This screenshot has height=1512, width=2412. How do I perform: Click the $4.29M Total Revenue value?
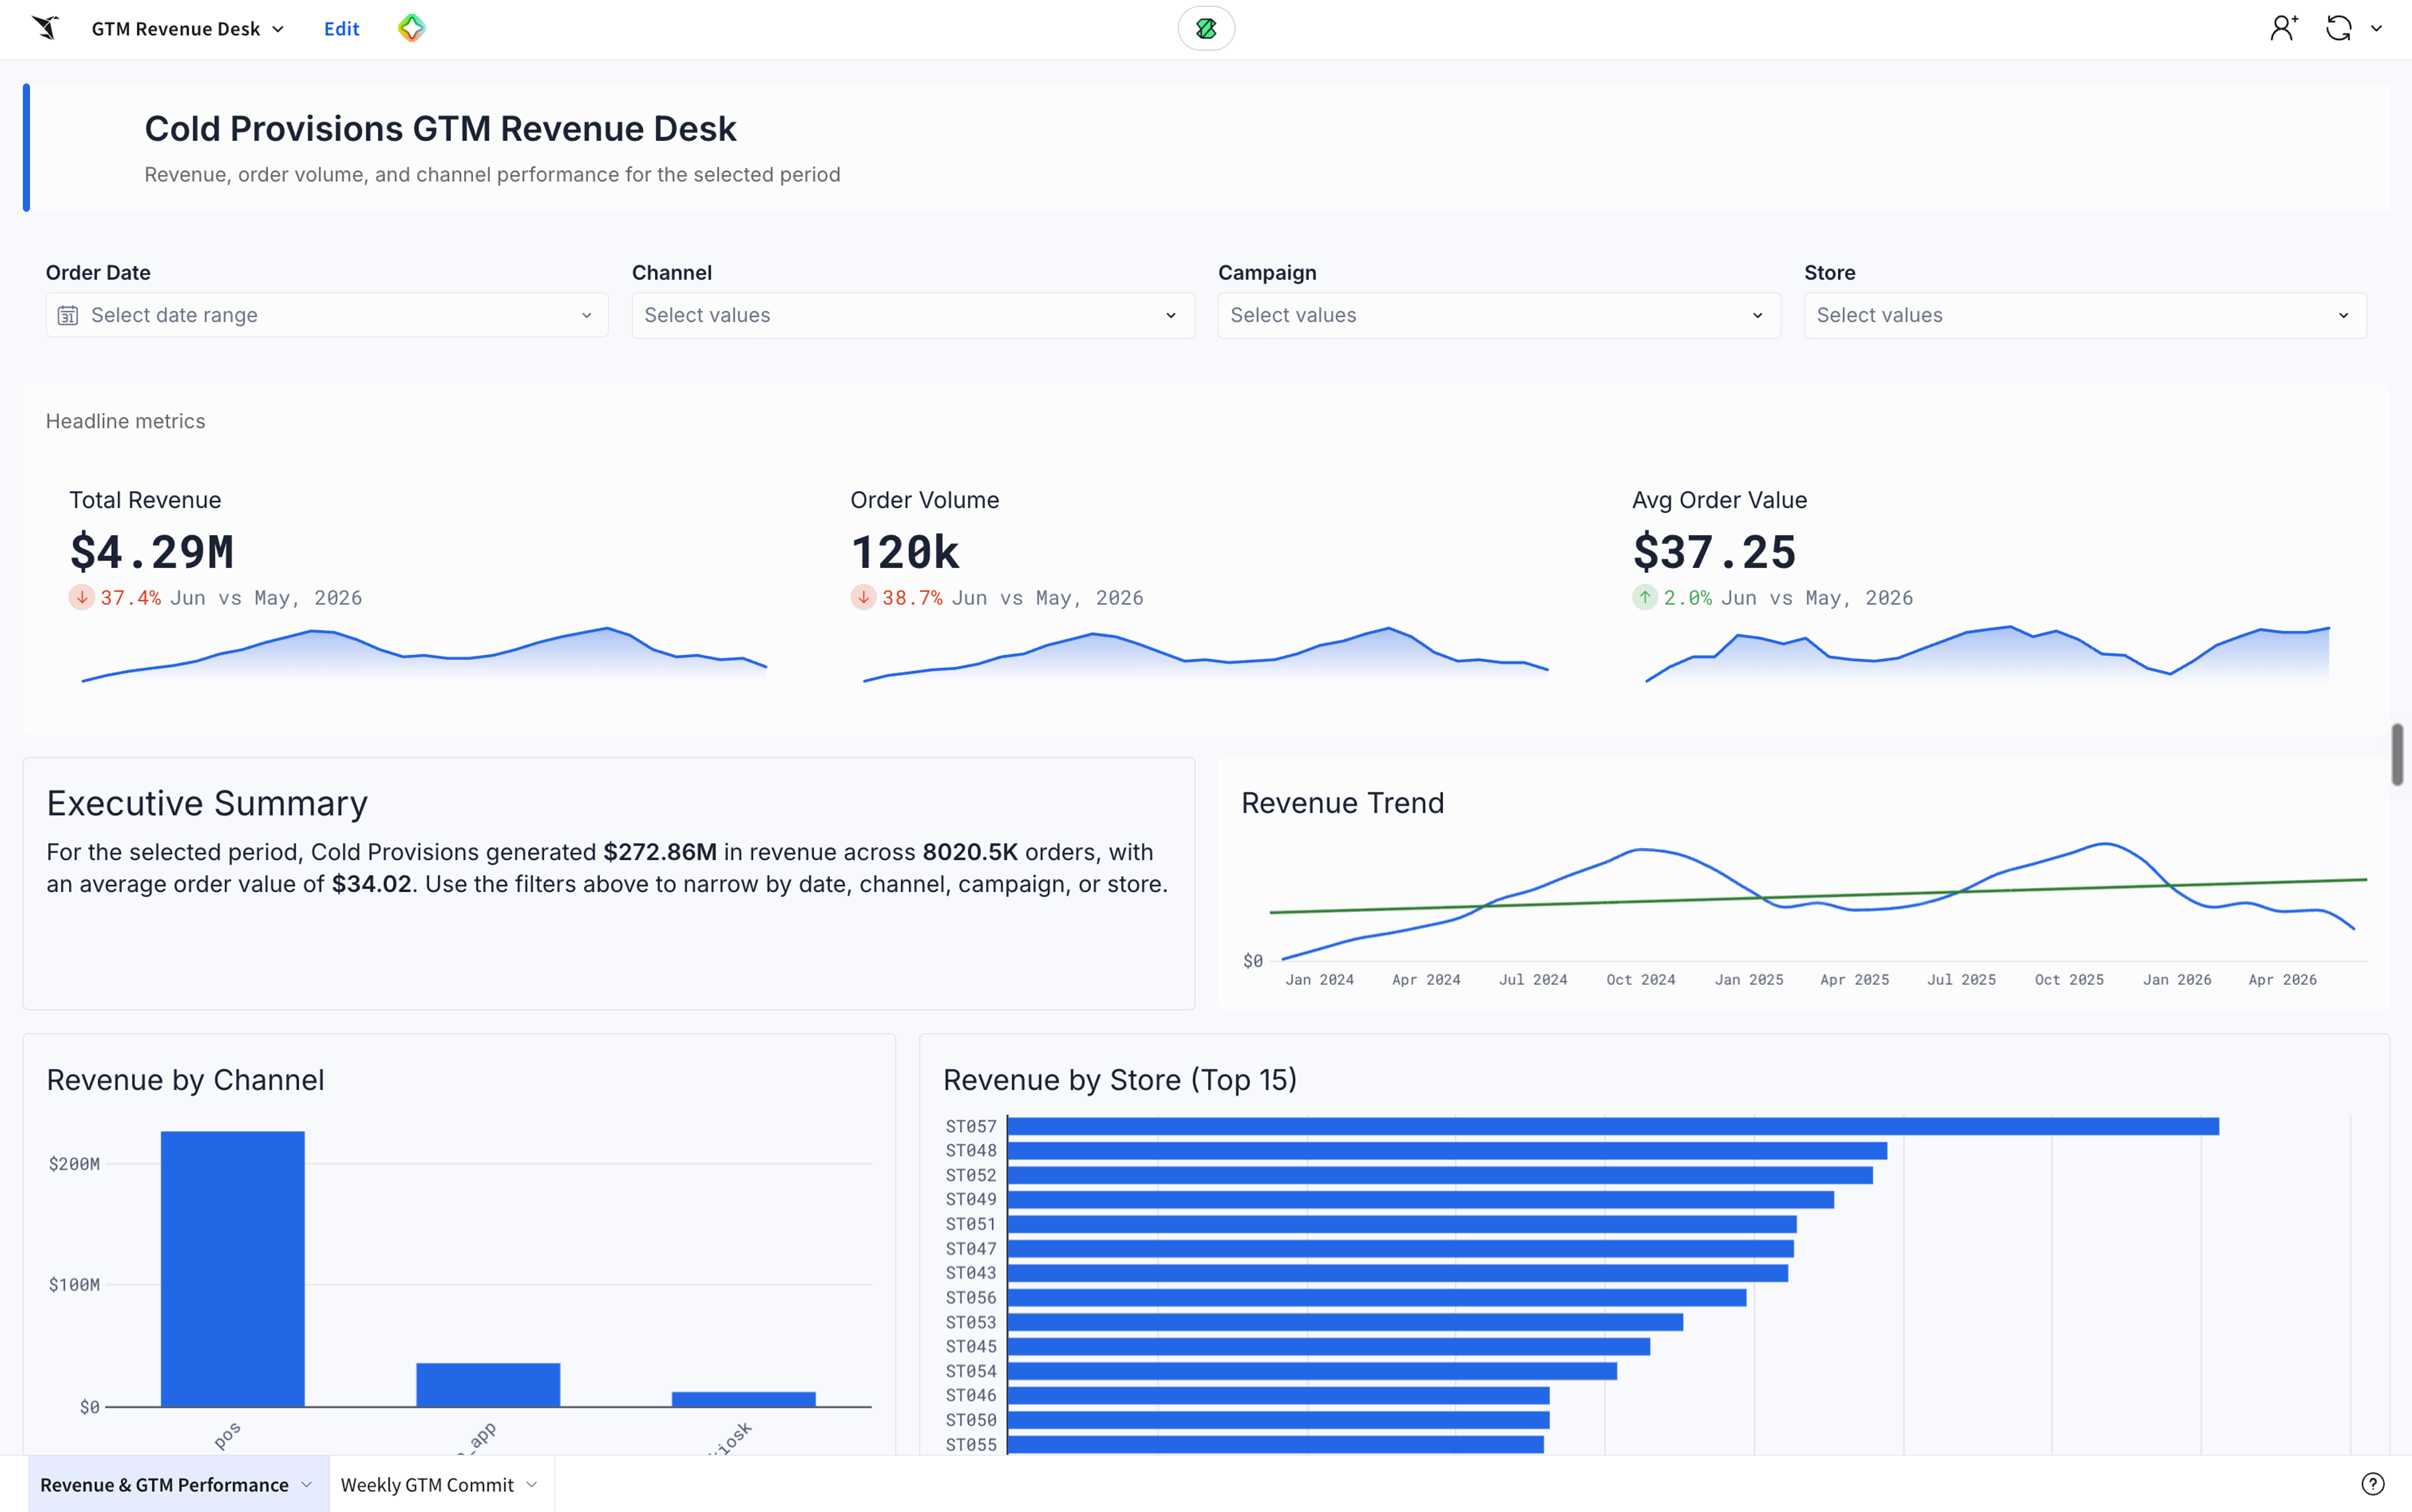point(152,552)
